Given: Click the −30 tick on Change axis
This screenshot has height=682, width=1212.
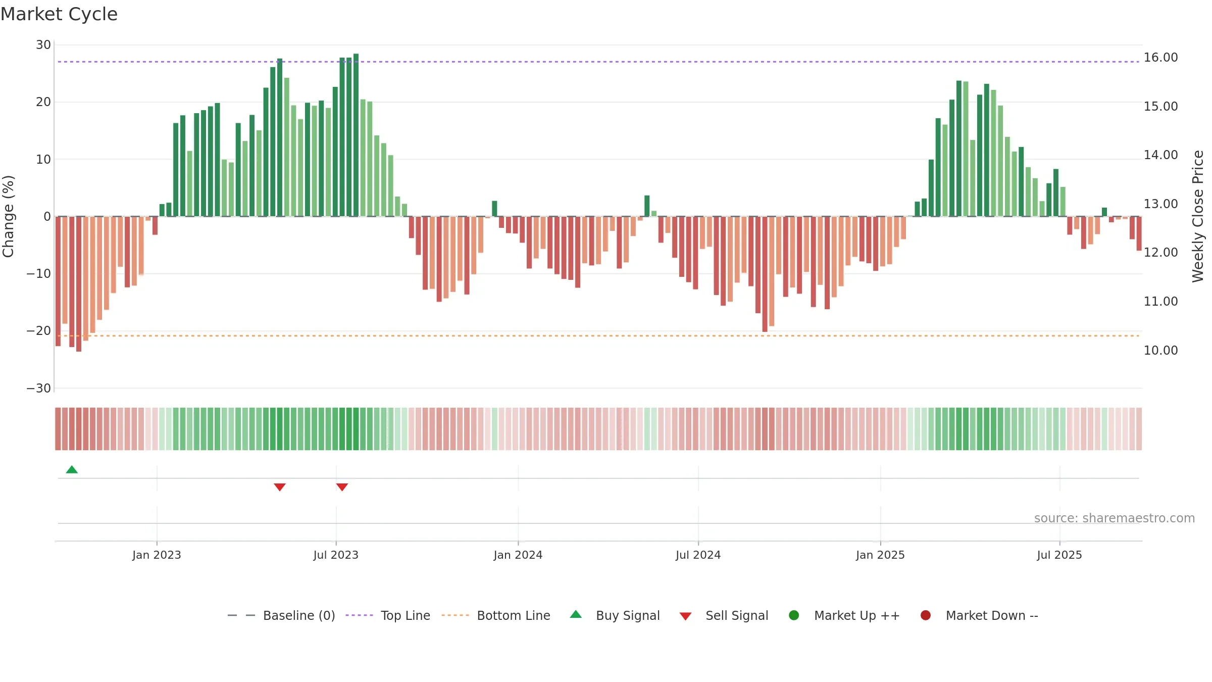Looking at the screenshot, I should pos(39,388).
